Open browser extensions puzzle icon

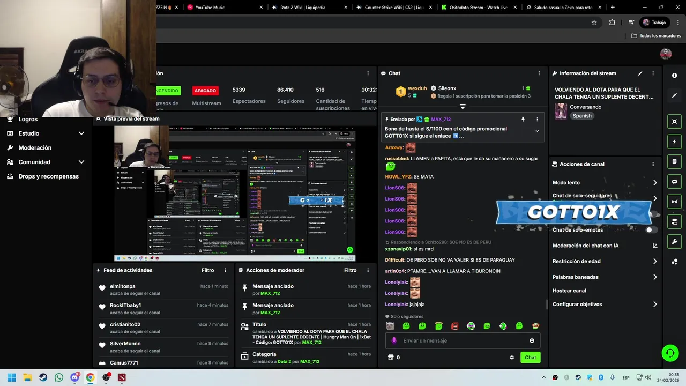tap(612, 23)
